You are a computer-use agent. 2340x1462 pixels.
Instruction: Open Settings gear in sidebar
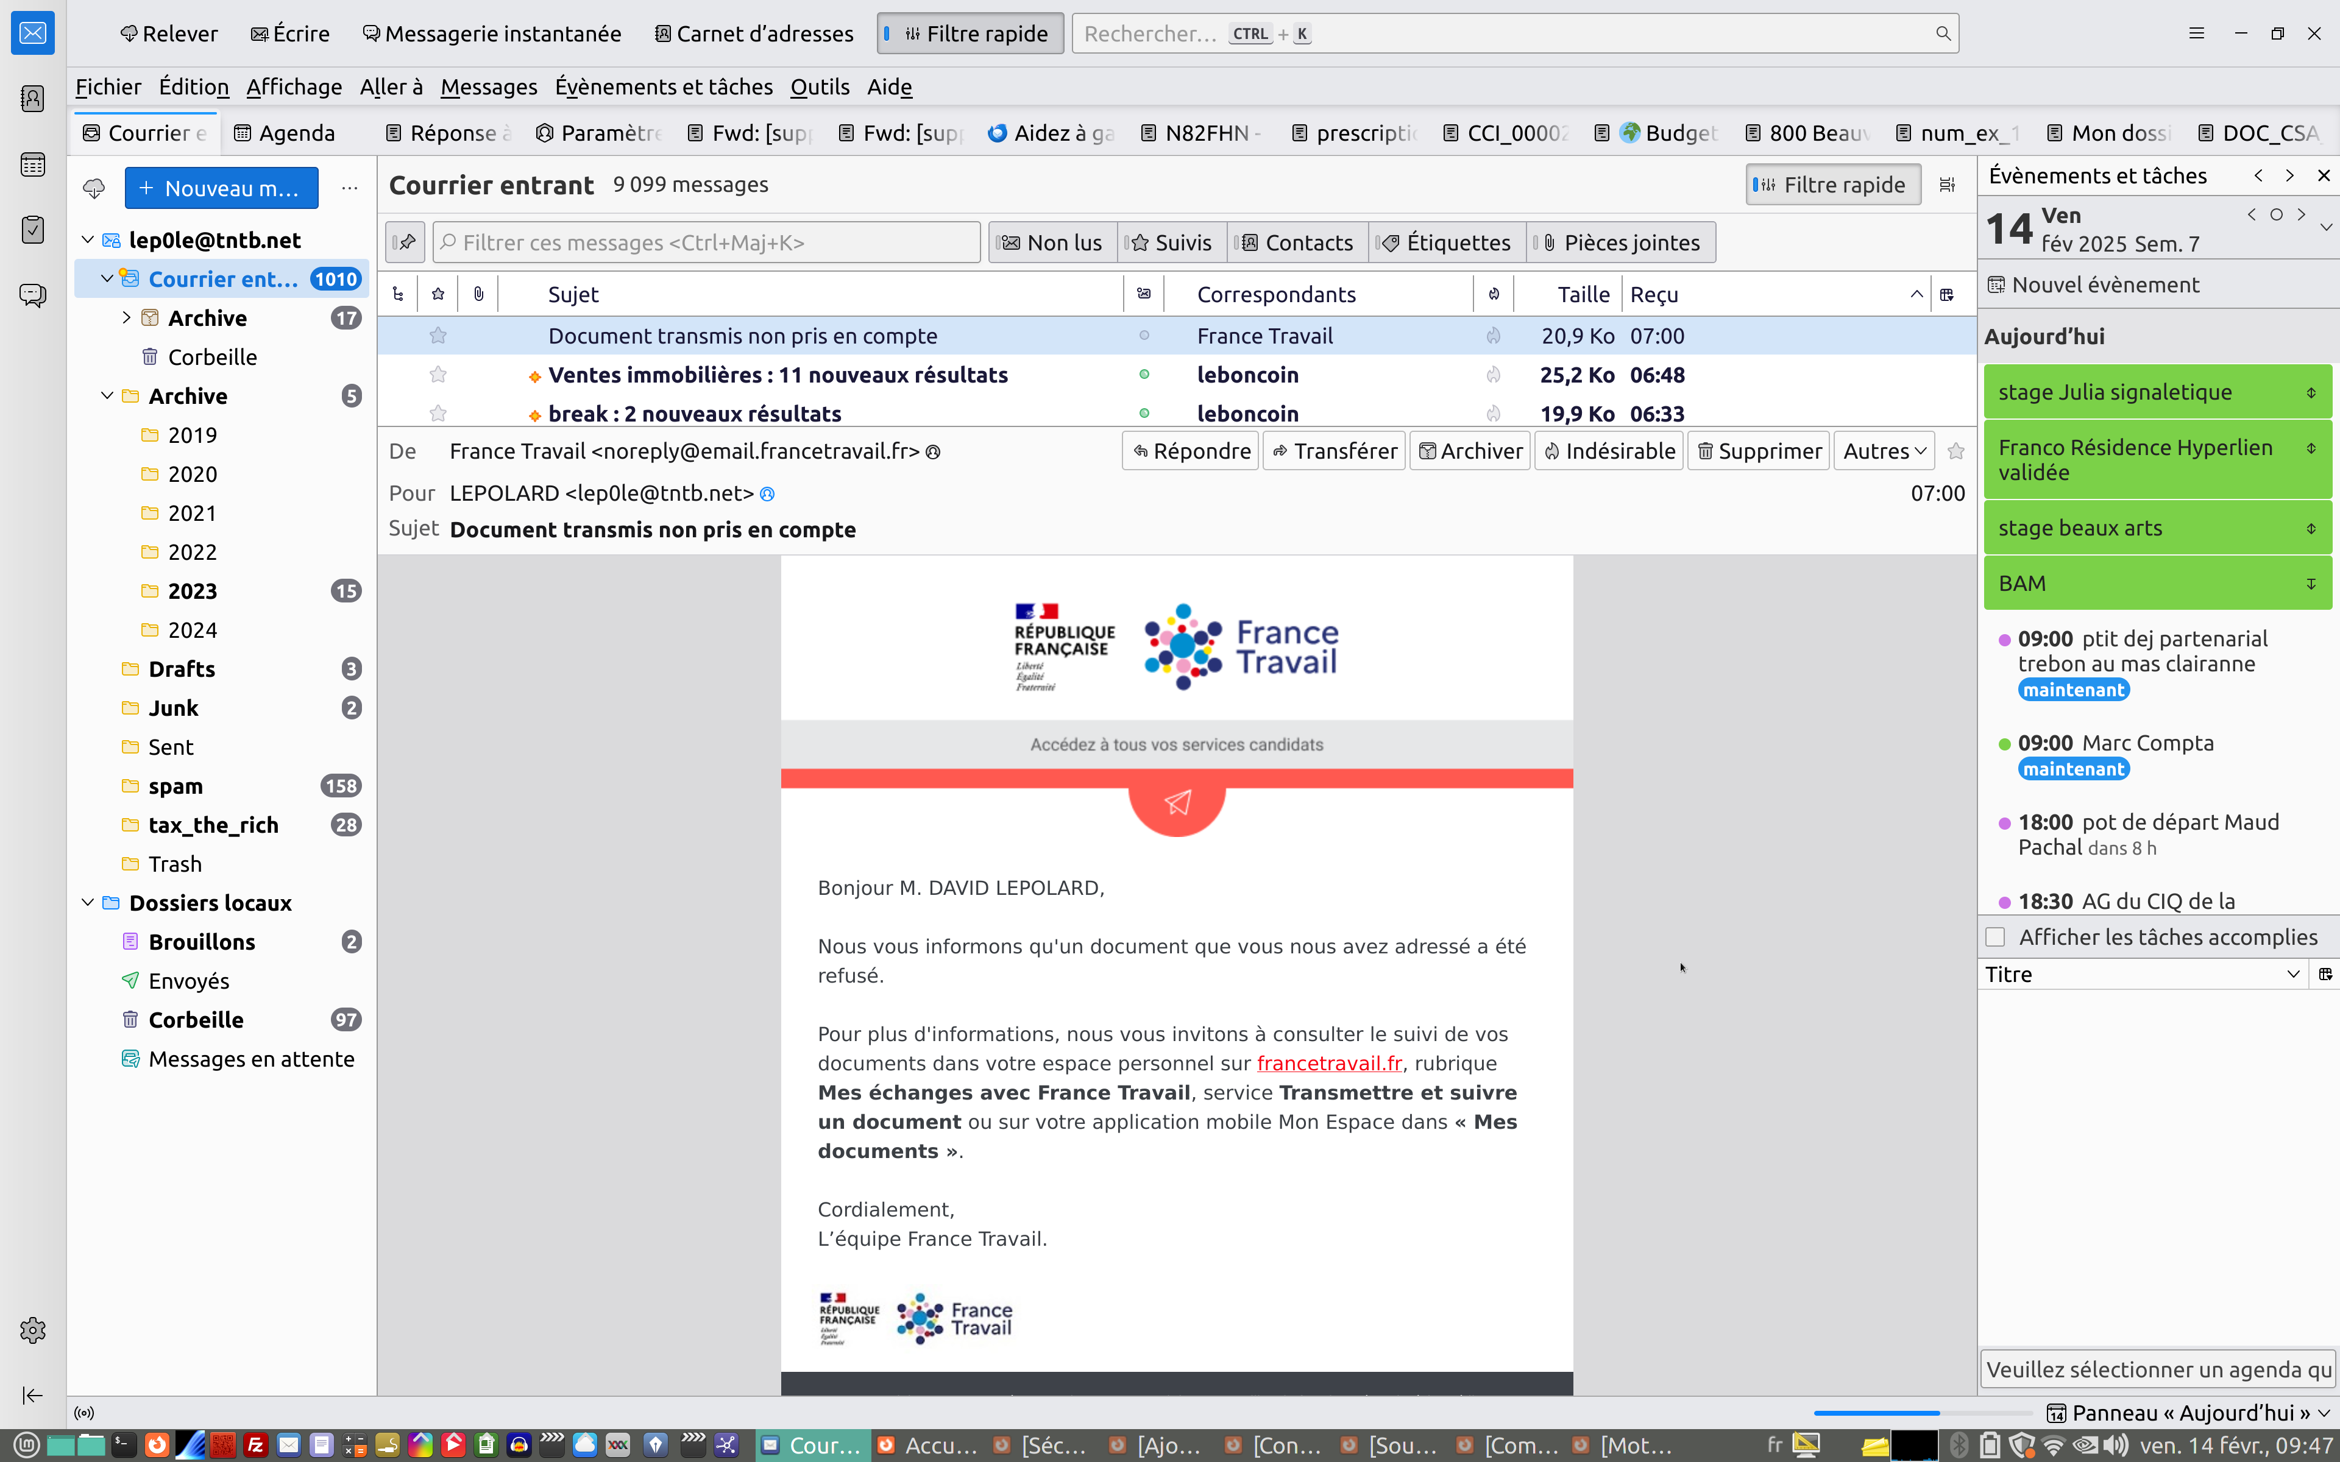33,1330
